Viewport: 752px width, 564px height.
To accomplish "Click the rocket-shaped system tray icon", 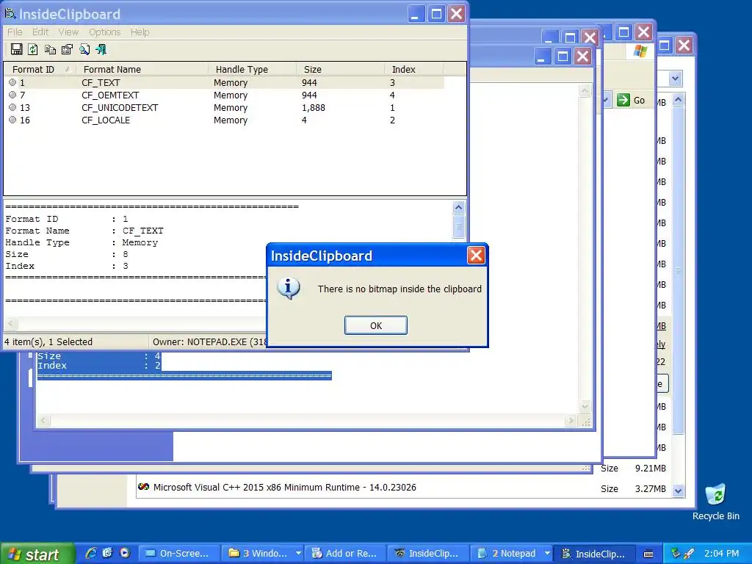I will click(689, 553).
